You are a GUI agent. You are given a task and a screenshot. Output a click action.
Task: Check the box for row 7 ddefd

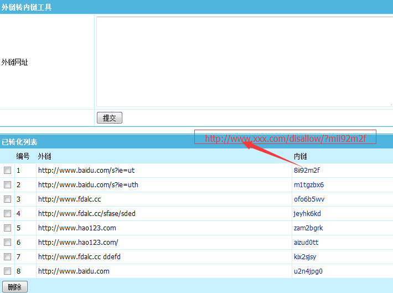point(8,256)
